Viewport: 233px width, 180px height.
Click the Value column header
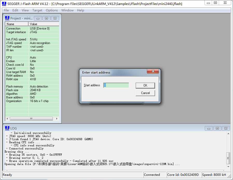point(44,24)
